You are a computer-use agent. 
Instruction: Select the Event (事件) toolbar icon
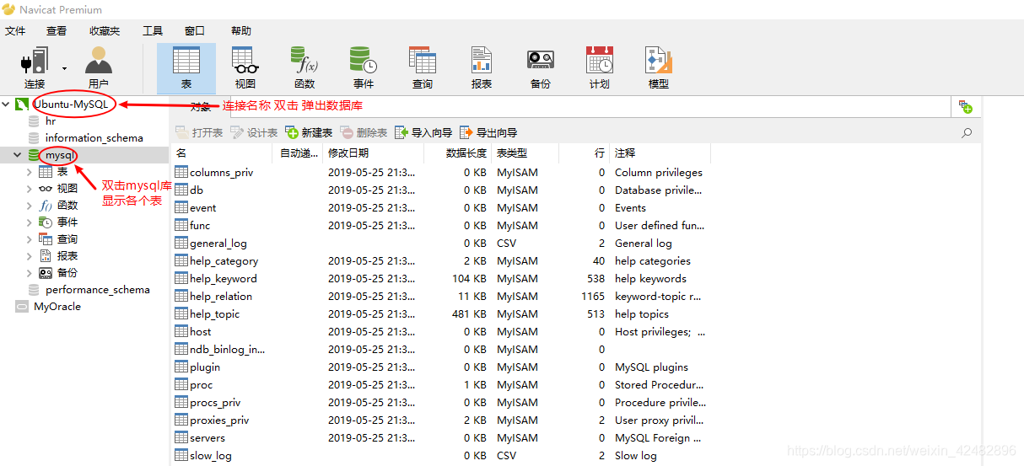pos(364,69)
